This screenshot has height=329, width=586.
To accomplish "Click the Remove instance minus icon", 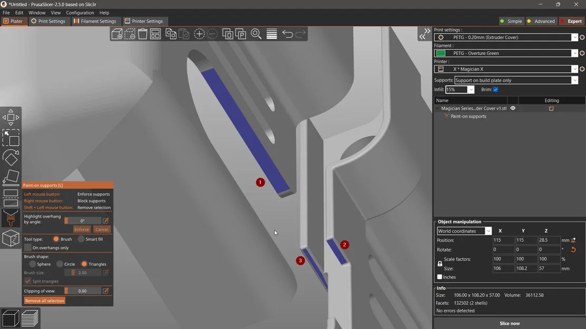I will pyautogui.click(x=212, y=34).
